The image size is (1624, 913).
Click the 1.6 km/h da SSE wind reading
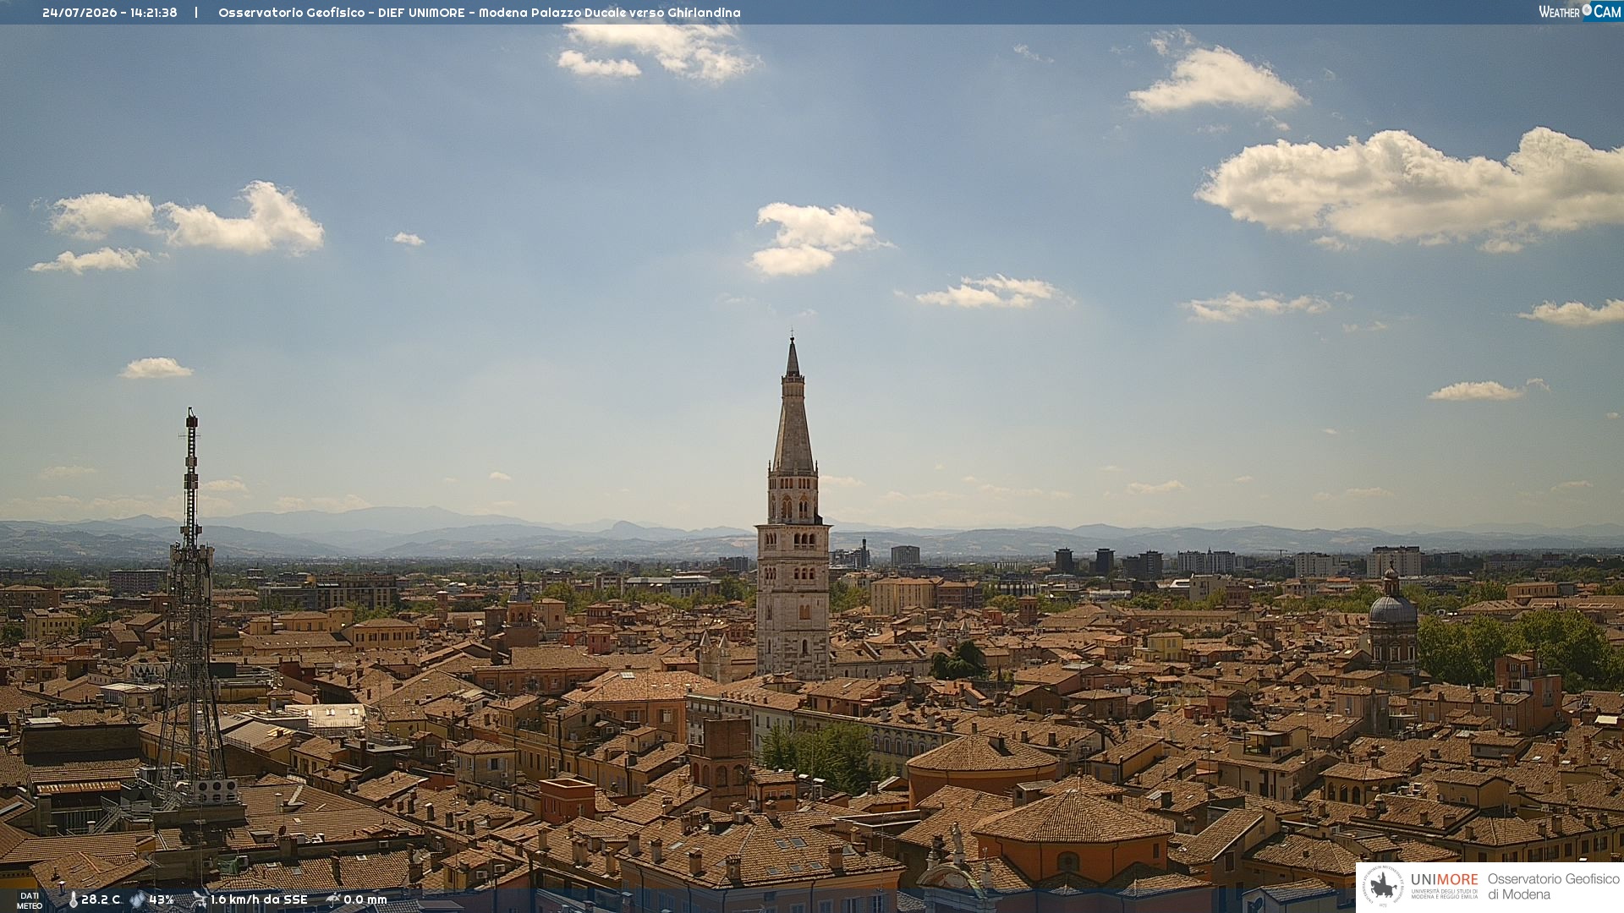(259, 900)
